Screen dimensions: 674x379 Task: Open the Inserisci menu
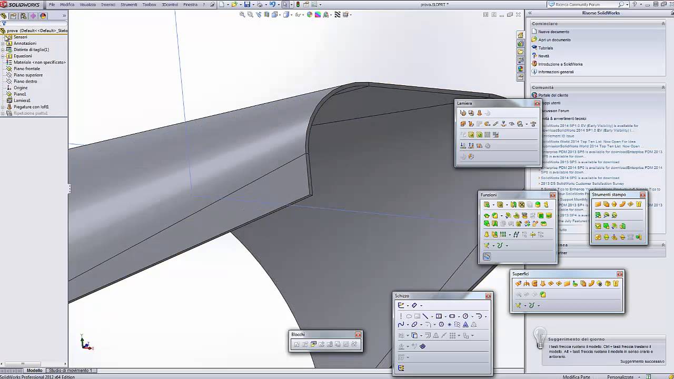(x=108, y=4)
